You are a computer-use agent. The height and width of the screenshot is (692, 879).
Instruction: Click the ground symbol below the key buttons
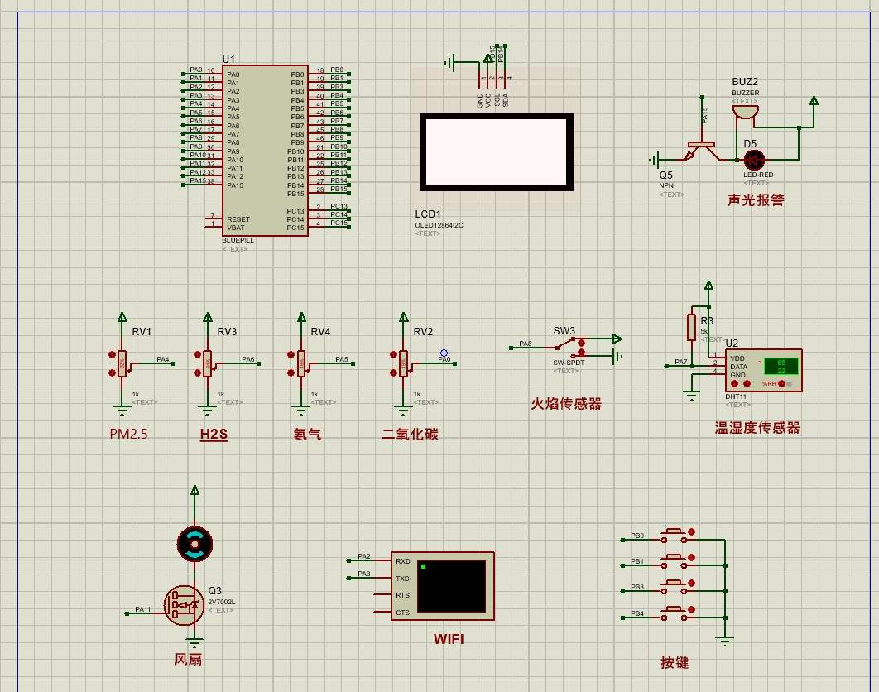point(725,641)
